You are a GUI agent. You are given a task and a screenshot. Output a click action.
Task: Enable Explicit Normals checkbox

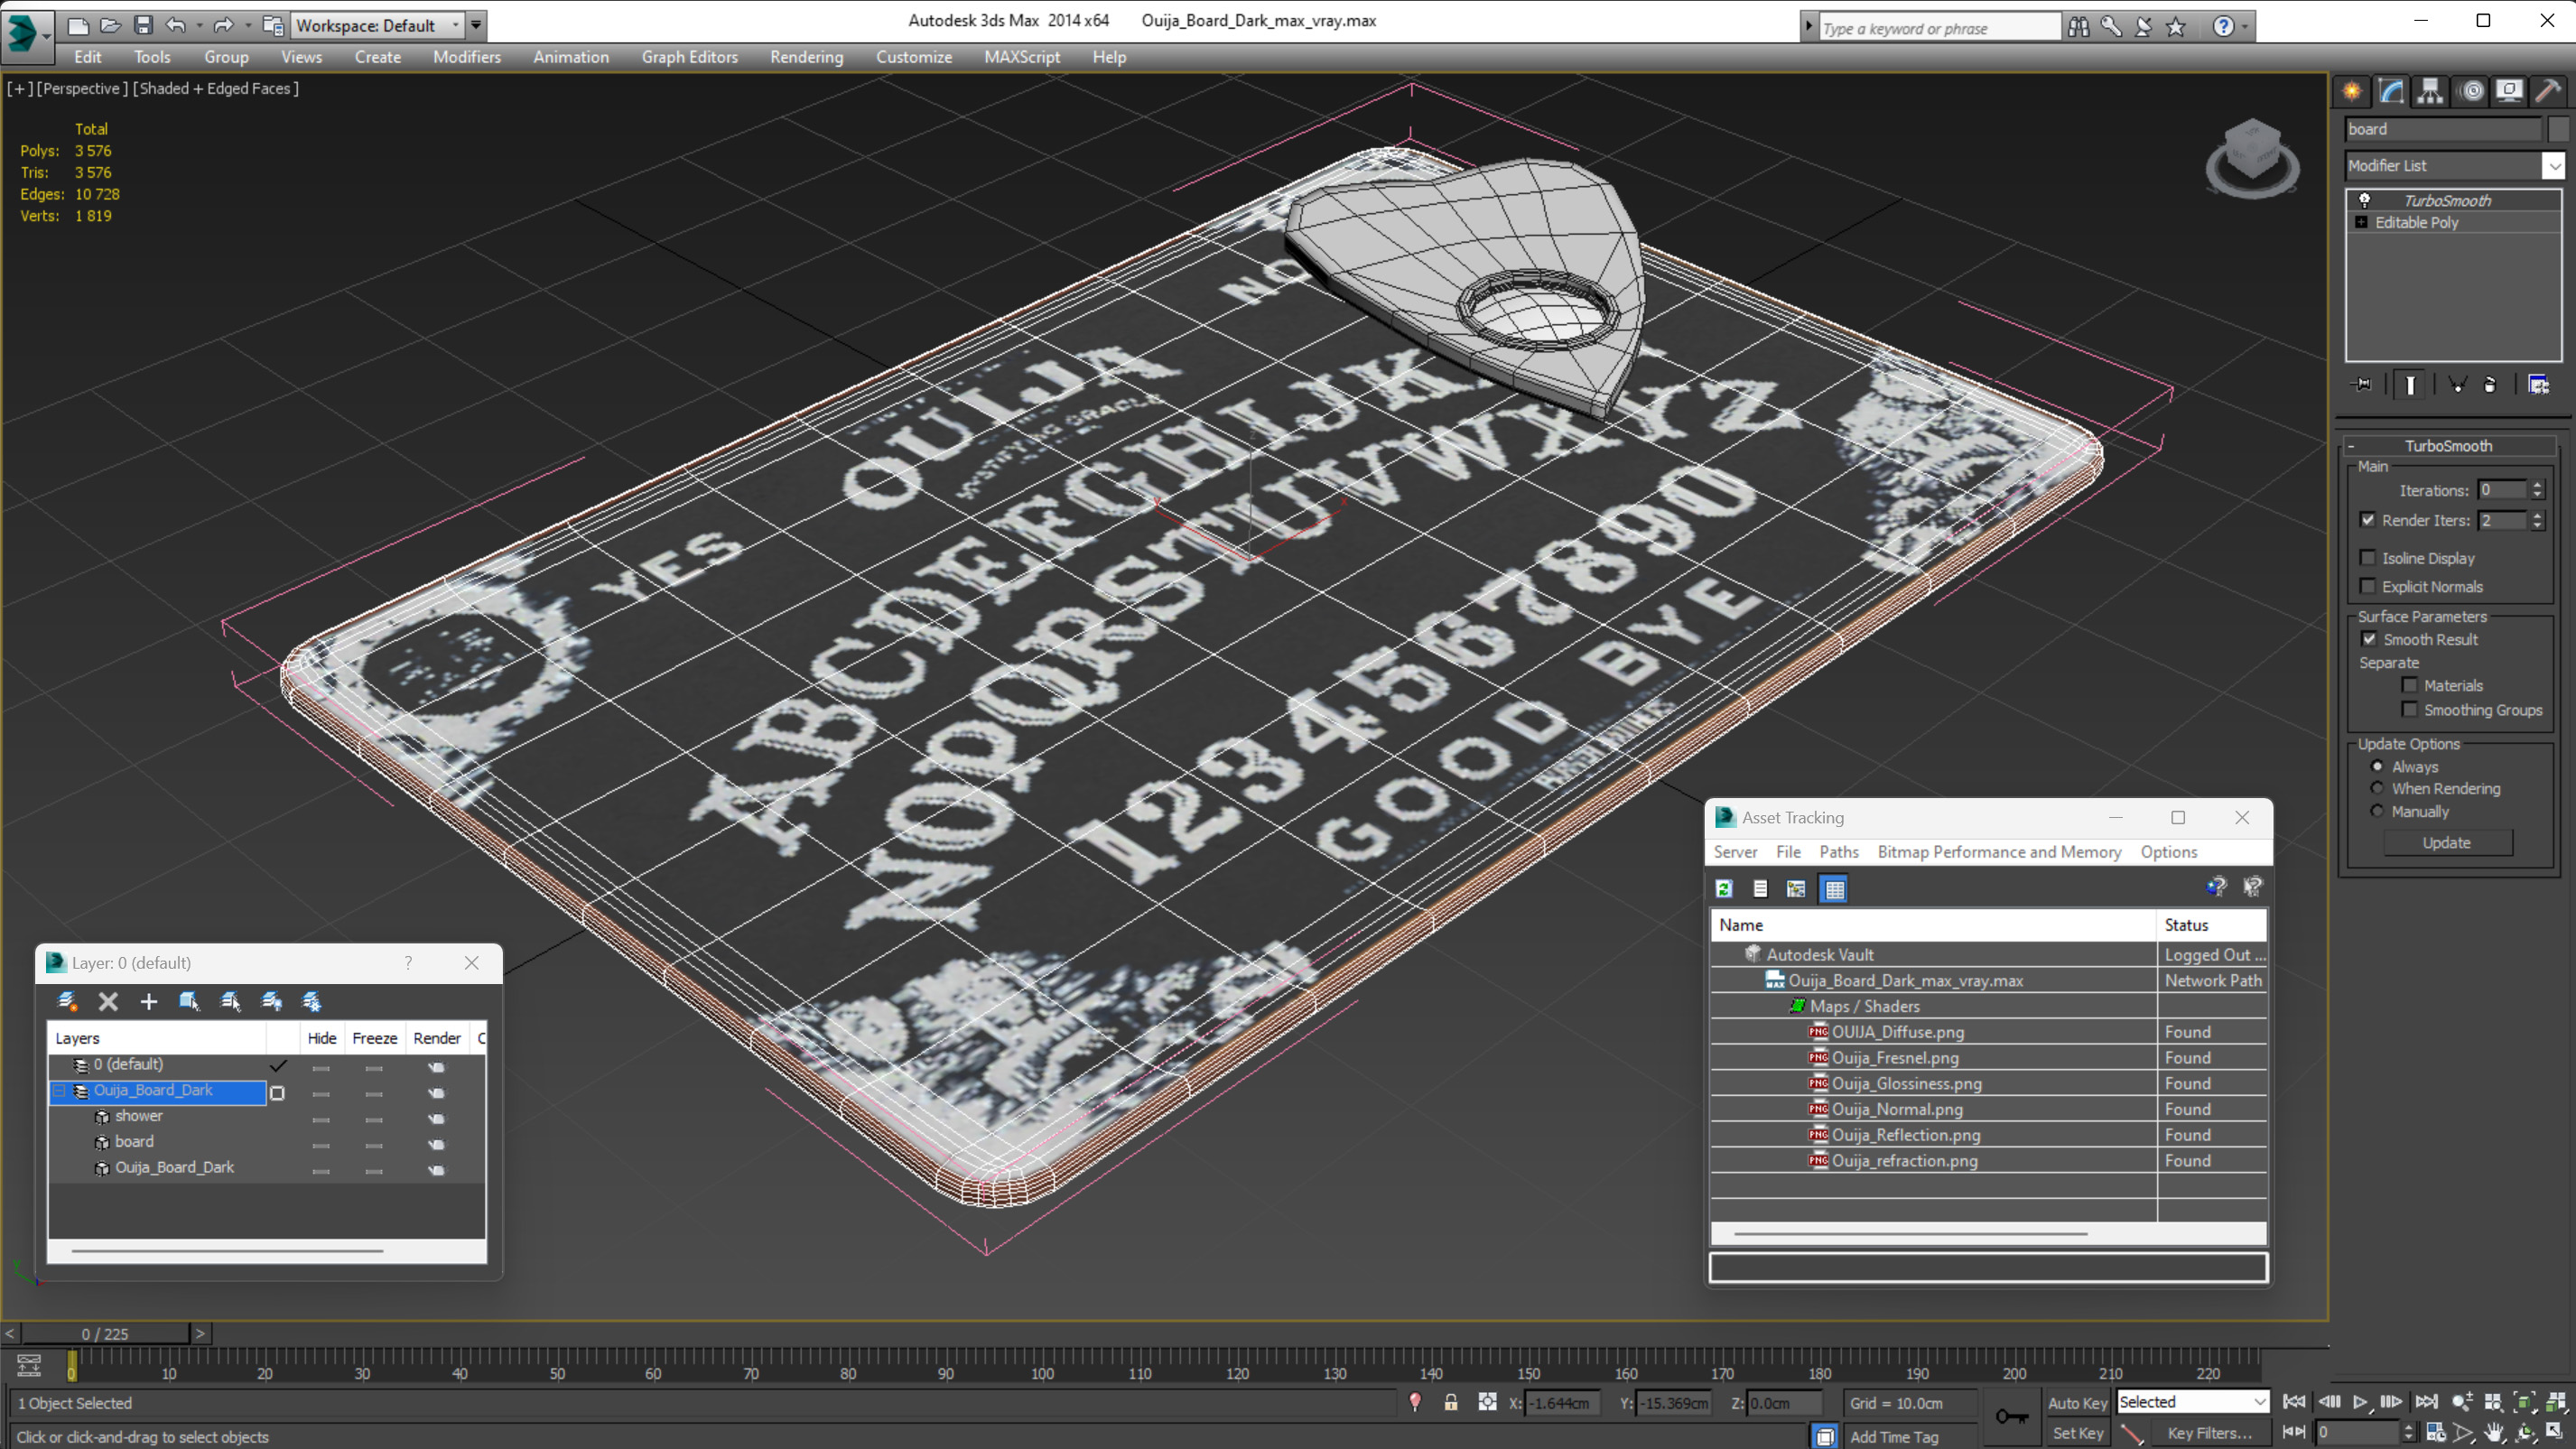(2367, 585)
